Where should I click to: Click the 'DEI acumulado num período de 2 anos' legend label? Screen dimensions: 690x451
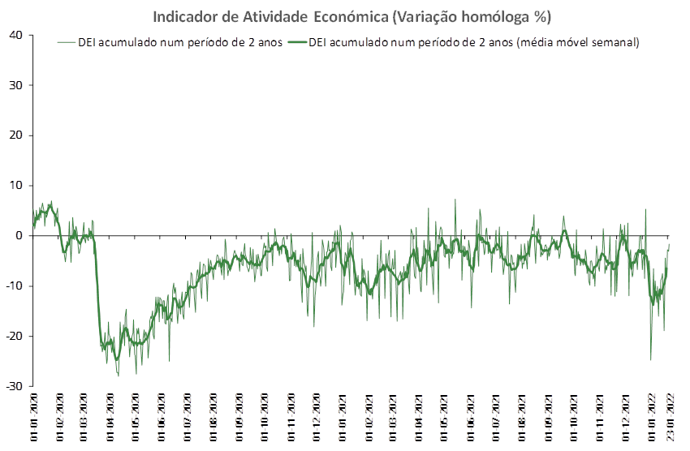pos(180,43)
